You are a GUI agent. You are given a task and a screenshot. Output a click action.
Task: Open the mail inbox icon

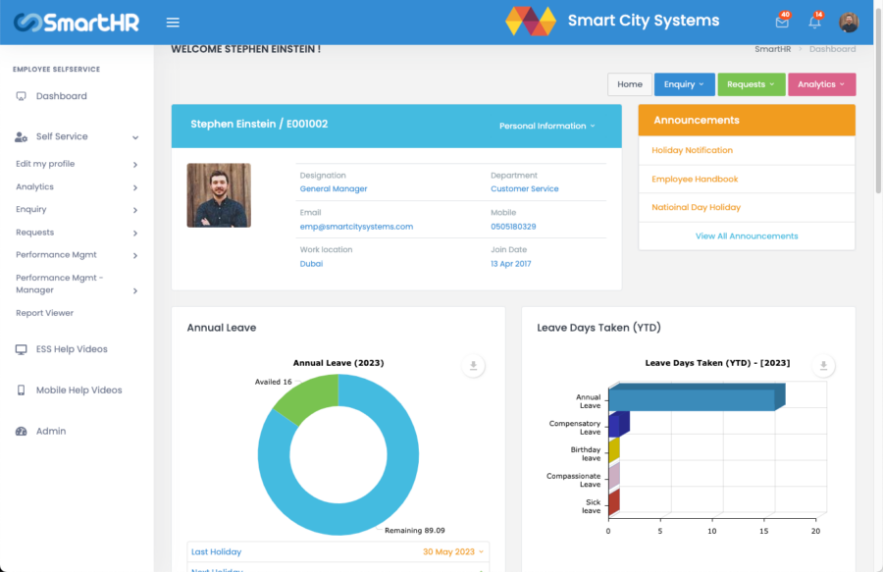click(x=782, y=22)
